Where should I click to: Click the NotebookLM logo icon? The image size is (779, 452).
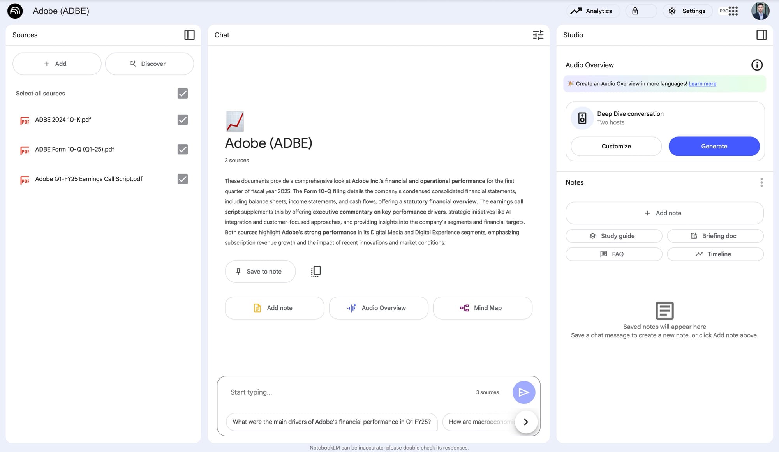(15, 11)
